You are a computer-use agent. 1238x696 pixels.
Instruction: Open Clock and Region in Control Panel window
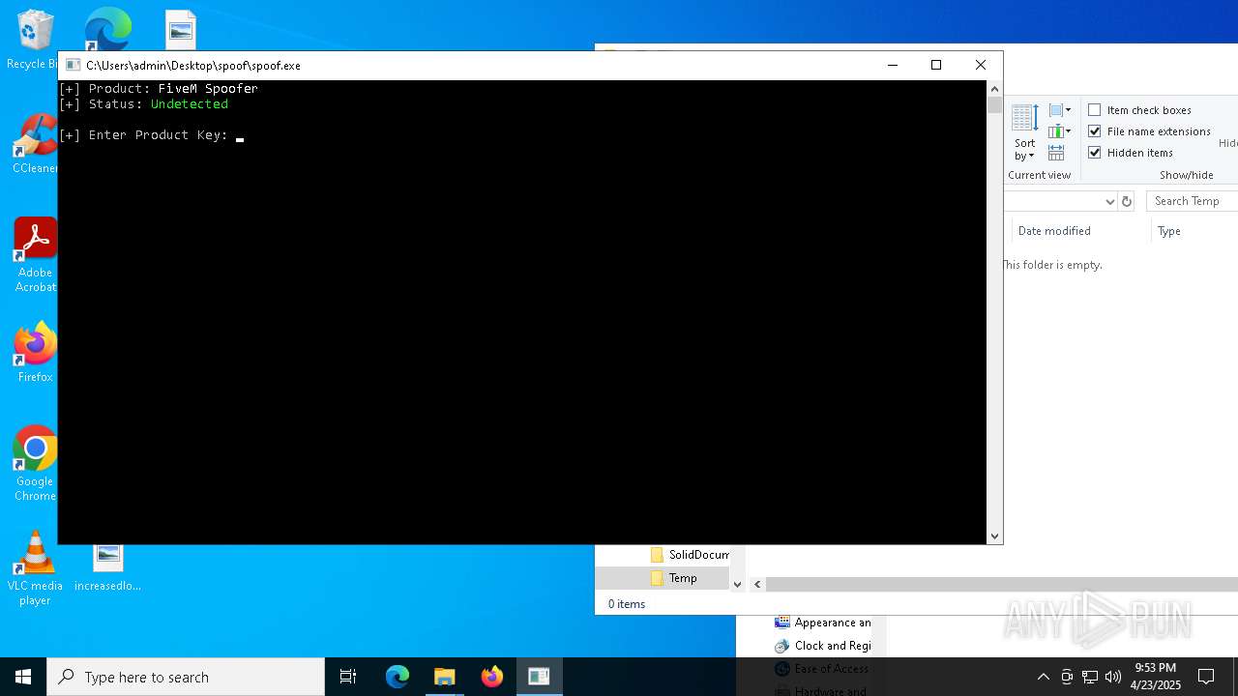point(822,646)
